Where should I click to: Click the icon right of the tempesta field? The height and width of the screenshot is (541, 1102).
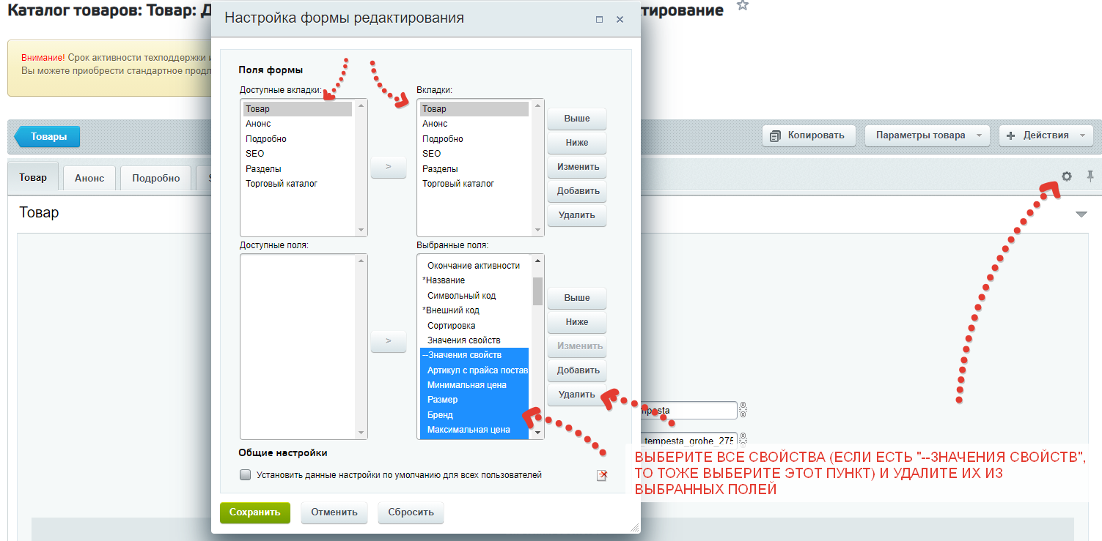pyautogui.click(x=743, y=410)
